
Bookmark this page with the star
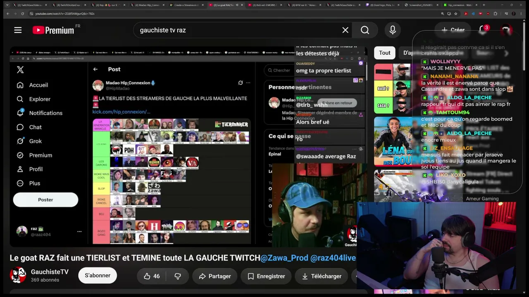coord(456,14)
